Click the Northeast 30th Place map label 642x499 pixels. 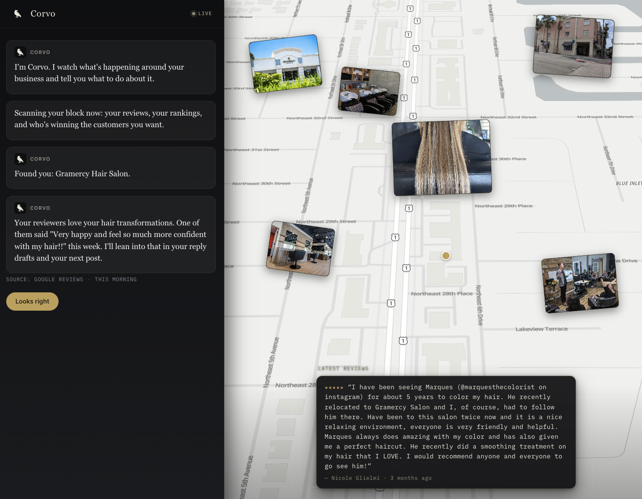tap(509, 159)
